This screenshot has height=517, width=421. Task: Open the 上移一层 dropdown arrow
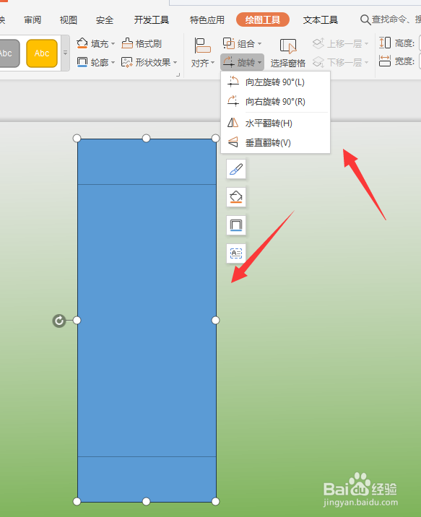click(x=366, y=43)
